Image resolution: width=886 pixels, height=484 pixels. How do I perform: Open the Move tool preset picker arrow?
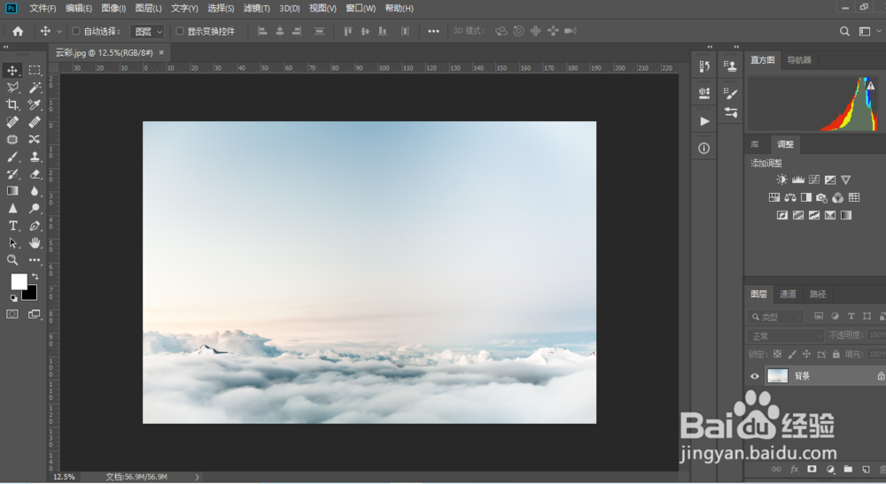(x=58, y=32)
